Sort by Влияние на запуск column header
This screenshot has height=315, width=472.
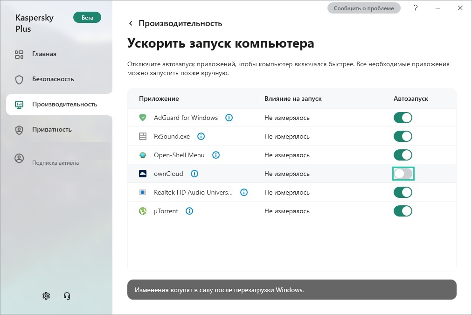coord(293,98)
